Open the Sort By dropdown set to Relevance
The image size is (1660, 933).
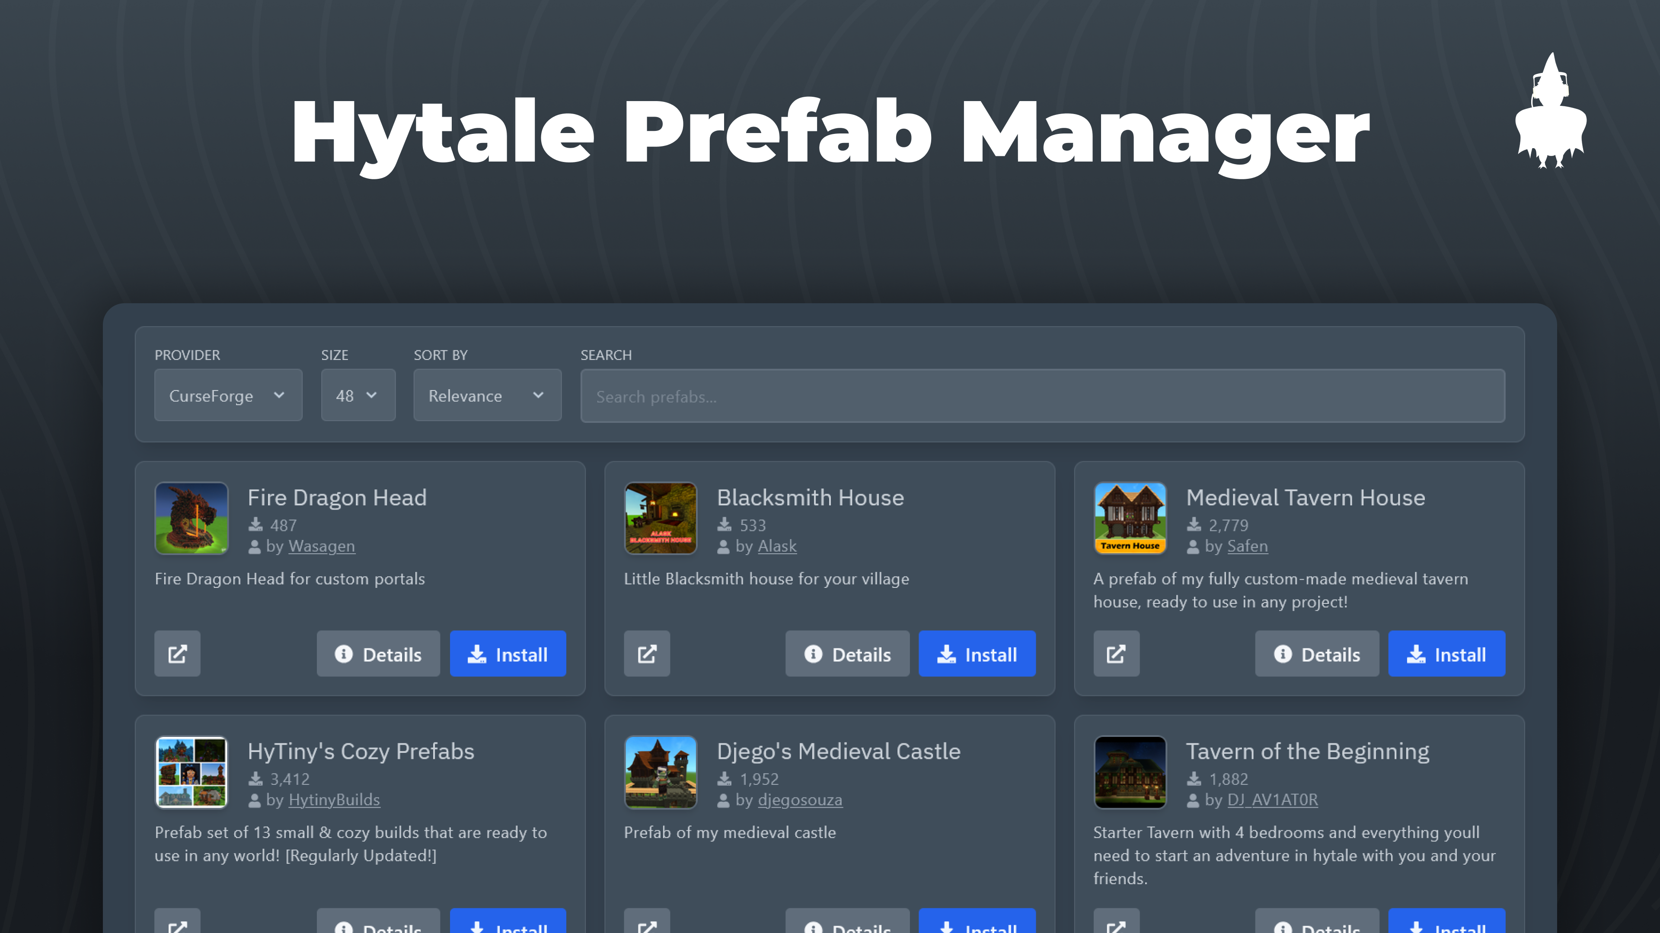pos(487,395)
